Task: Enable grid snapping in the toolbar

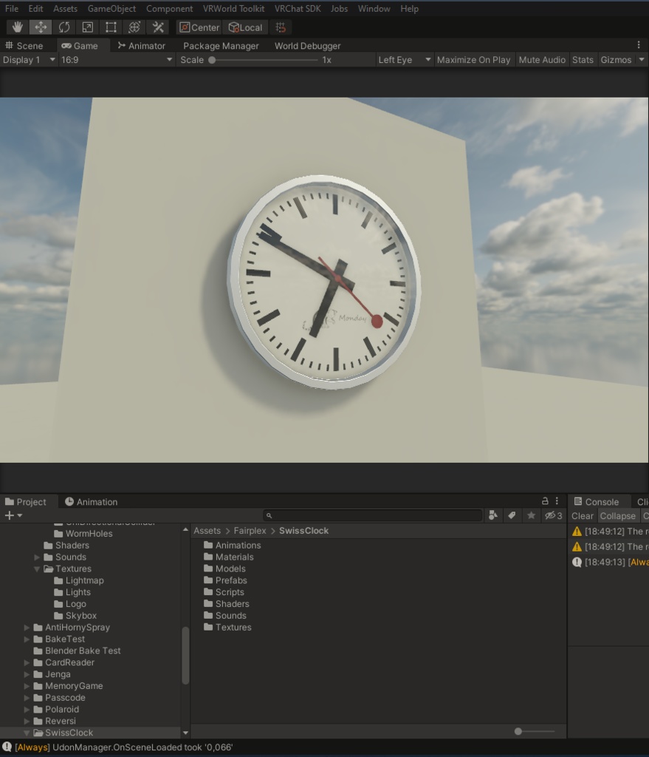Action: pos(280,27)
